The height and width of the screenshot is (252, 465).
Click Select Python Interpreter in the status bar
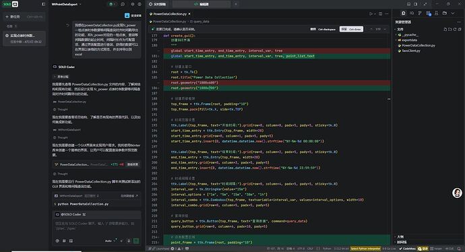[x=365, y=249]
